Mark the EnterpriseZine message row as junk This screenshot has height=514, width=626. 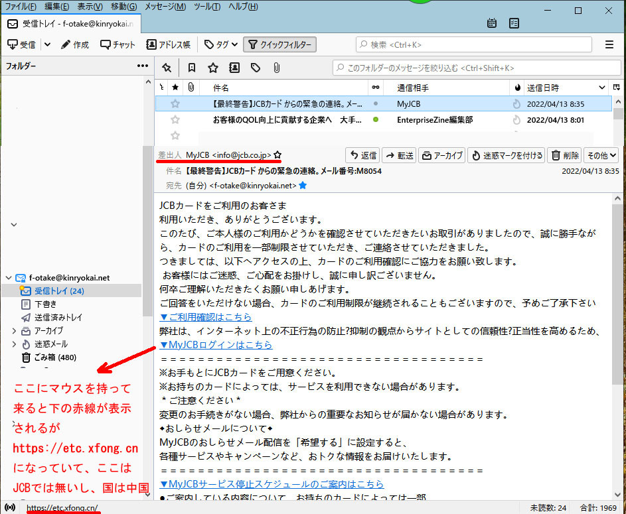point(516,119)
